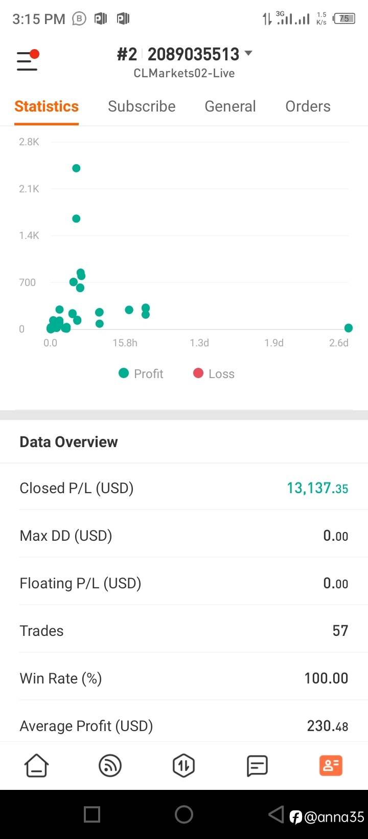368x839 pixels.
Task: Tap the hexagon trade icon in bottom bar
Action: pos(183,766)
